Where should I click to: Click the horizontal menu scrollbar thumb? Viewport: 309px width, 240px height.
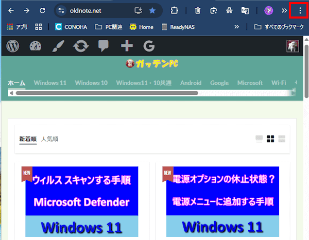(x=107, y=93)
